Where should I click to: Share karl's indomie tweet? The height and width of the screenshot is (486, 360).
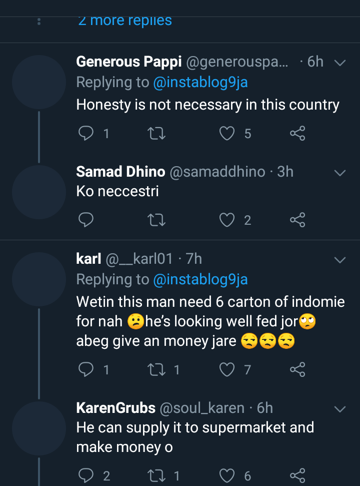point(297,369)
